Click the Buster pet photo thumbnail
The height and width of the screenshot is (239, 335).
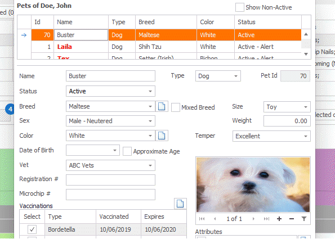pos(253,184)
